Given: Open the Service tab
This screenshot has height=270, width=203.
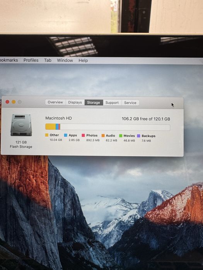Looking at the screenshot, I should pyautogui.click(x=130, y=103).
